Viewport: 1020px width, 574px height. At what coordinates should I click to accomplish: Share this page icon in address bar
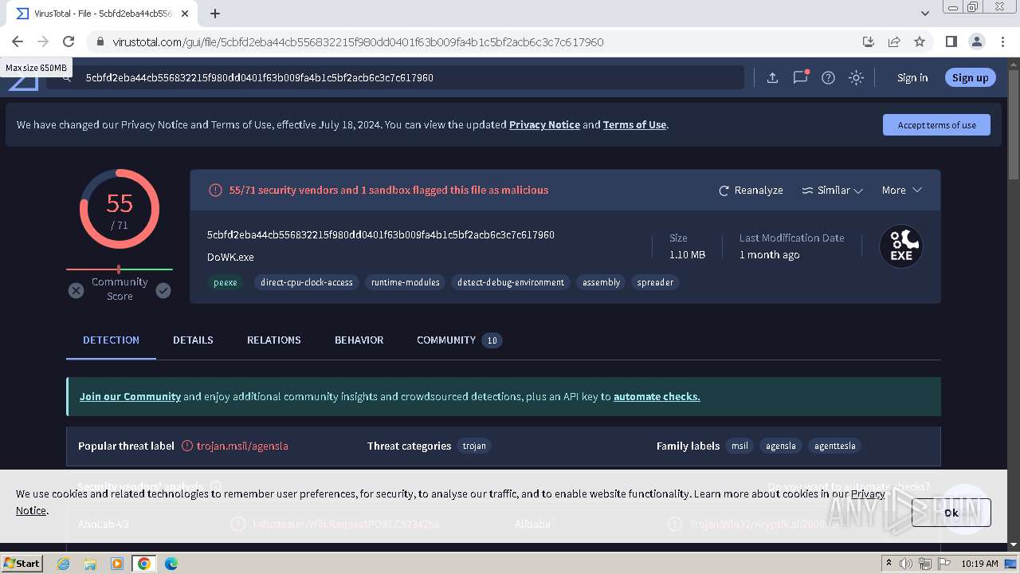pos(894,41)
